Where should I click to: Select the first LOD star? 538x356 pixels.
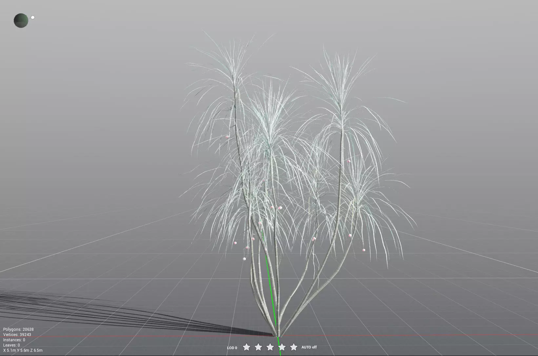[247, 347]
